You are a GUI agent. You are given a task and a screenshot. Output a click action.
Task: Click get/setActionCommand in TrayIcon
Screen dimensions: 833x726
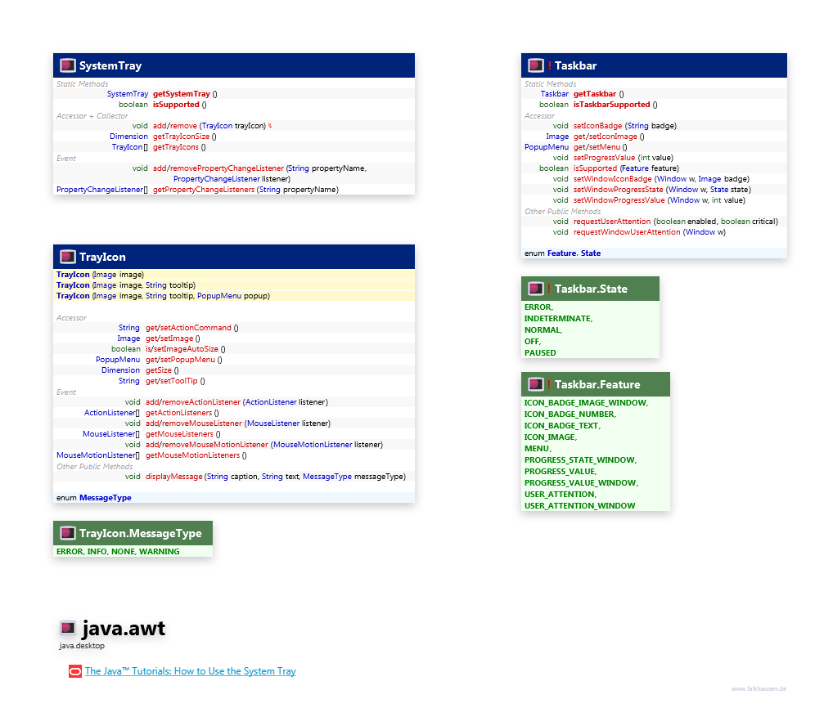[x=188, y=328]
